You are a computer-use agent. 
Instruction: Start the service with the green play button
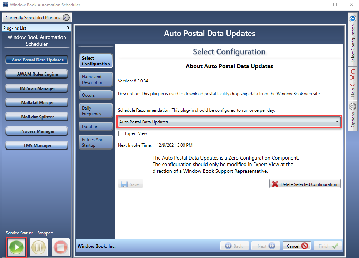(x=16, y=247)
